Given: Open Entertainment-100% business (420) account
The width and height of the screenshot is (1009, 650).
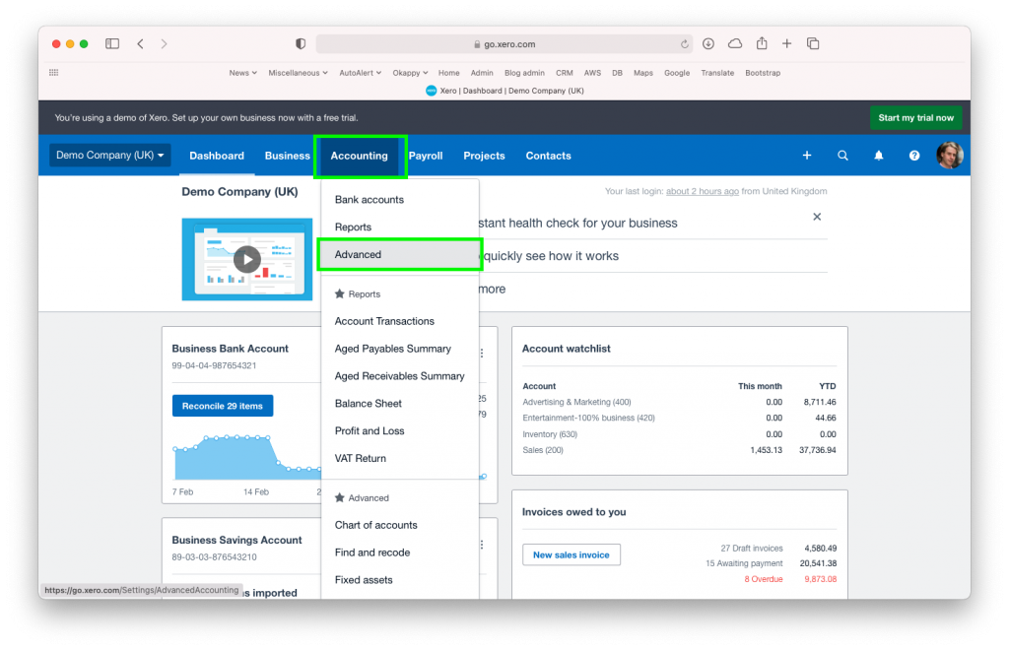Looking at the screenshot, I should tap(589, 418).
